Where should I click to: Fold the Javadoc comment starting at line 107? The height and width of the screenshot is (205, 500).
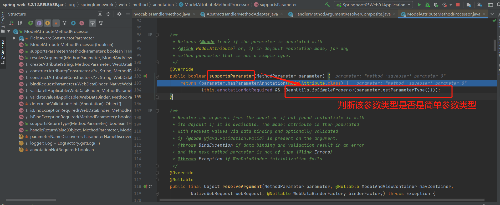157,111
